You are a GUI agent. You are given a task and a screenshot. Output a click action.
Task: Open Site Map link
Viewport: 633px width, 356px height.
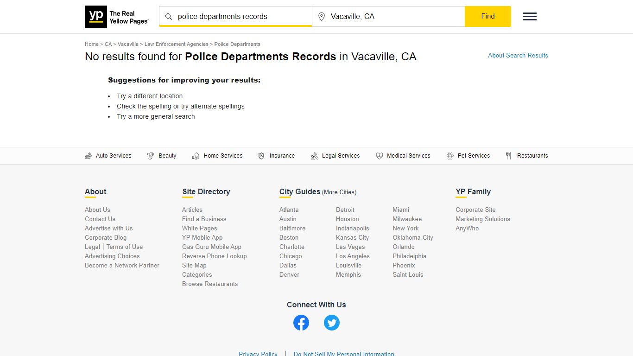click(194, 265)
